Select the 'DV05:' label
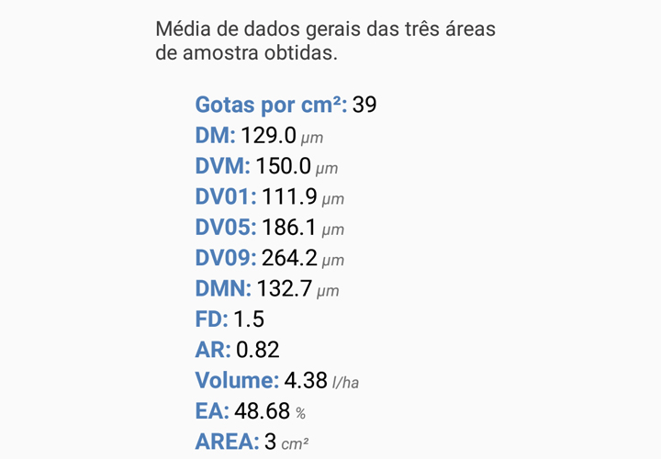 [x=226, y=227]
